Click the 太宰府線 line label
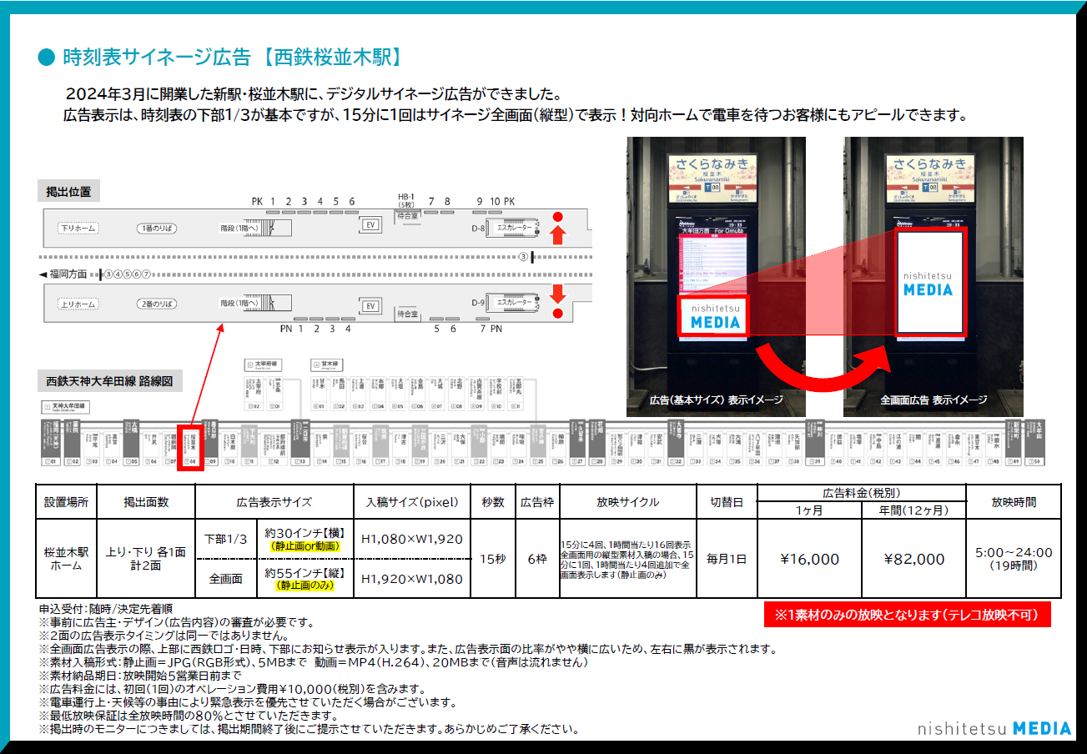Screen dimensions: 1087x754 (x=264, y=364)
